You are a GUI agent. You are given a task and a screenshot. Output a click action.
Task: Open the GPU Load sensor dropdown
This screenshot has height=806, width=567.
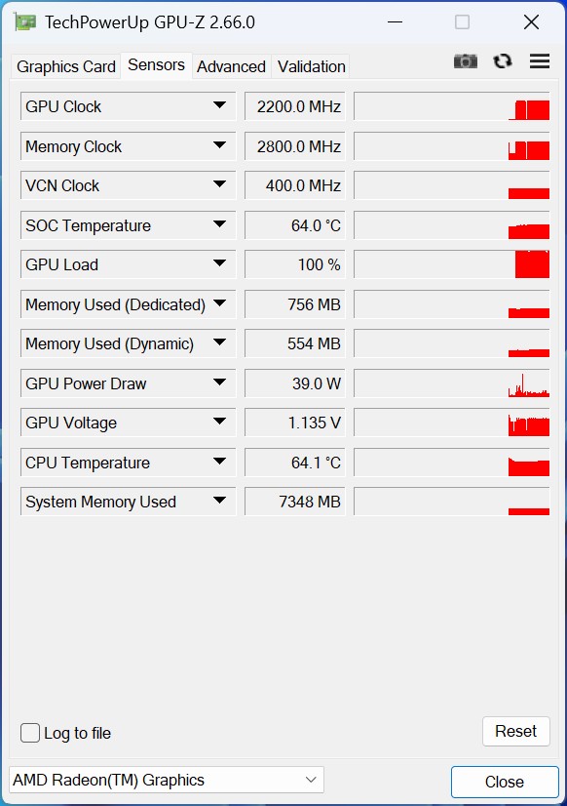[219, 263]
